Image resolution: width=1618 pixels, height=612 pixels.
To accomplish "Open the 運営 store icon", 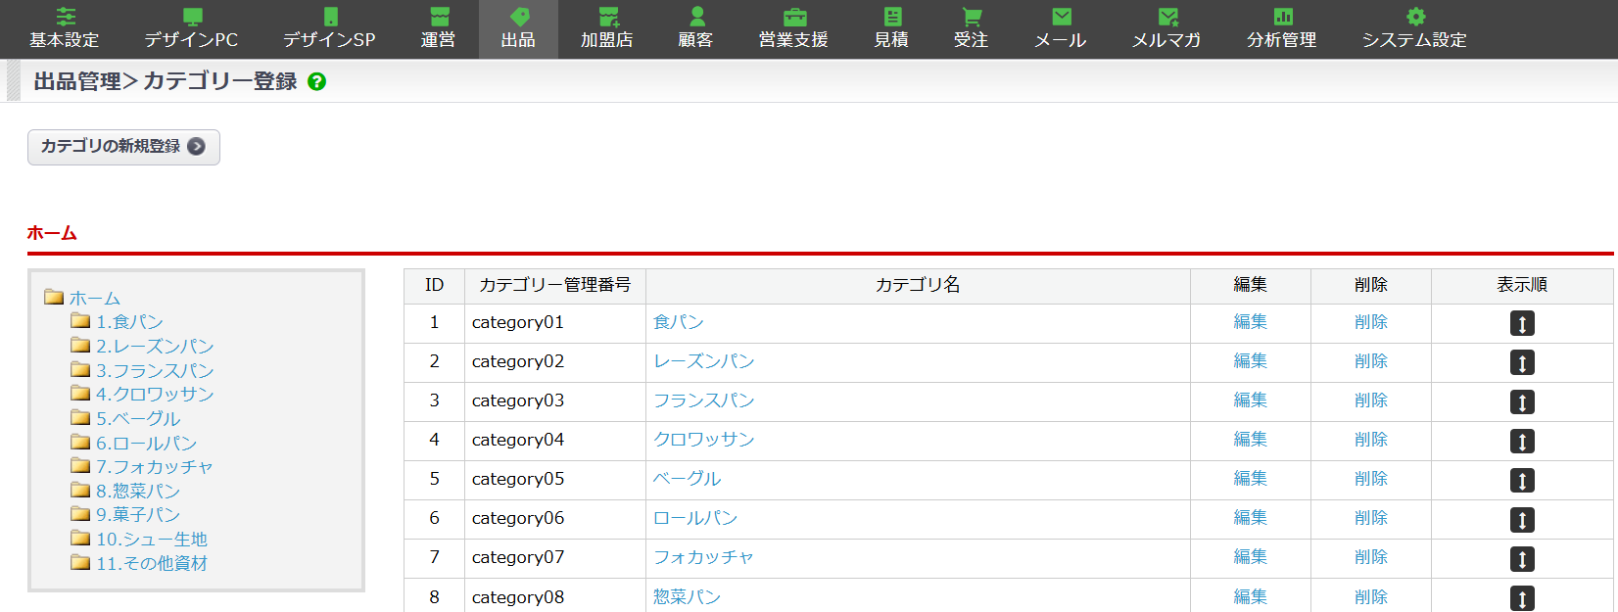I will 439,17.
